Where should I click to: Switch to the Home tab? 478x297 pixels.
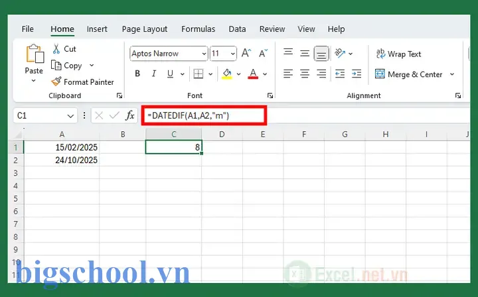pos(62,29)
